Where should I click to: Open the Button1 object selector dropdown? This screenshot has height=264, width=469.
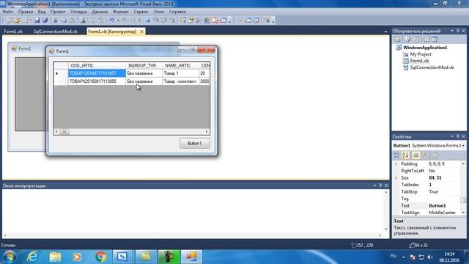click(463, 145)
